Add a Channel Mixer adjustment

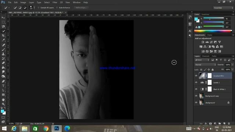coord(217,47)
